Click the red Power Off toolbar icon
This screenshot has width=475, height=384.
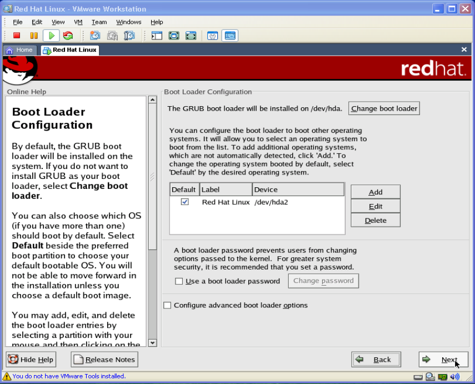[x=17, y=36]
